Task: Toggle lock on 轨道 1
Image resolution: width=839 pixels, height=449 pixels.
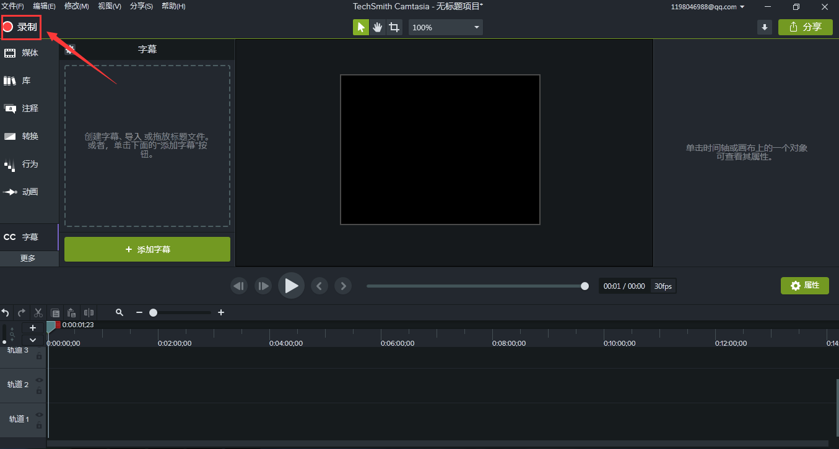Action: pos(39,425)
